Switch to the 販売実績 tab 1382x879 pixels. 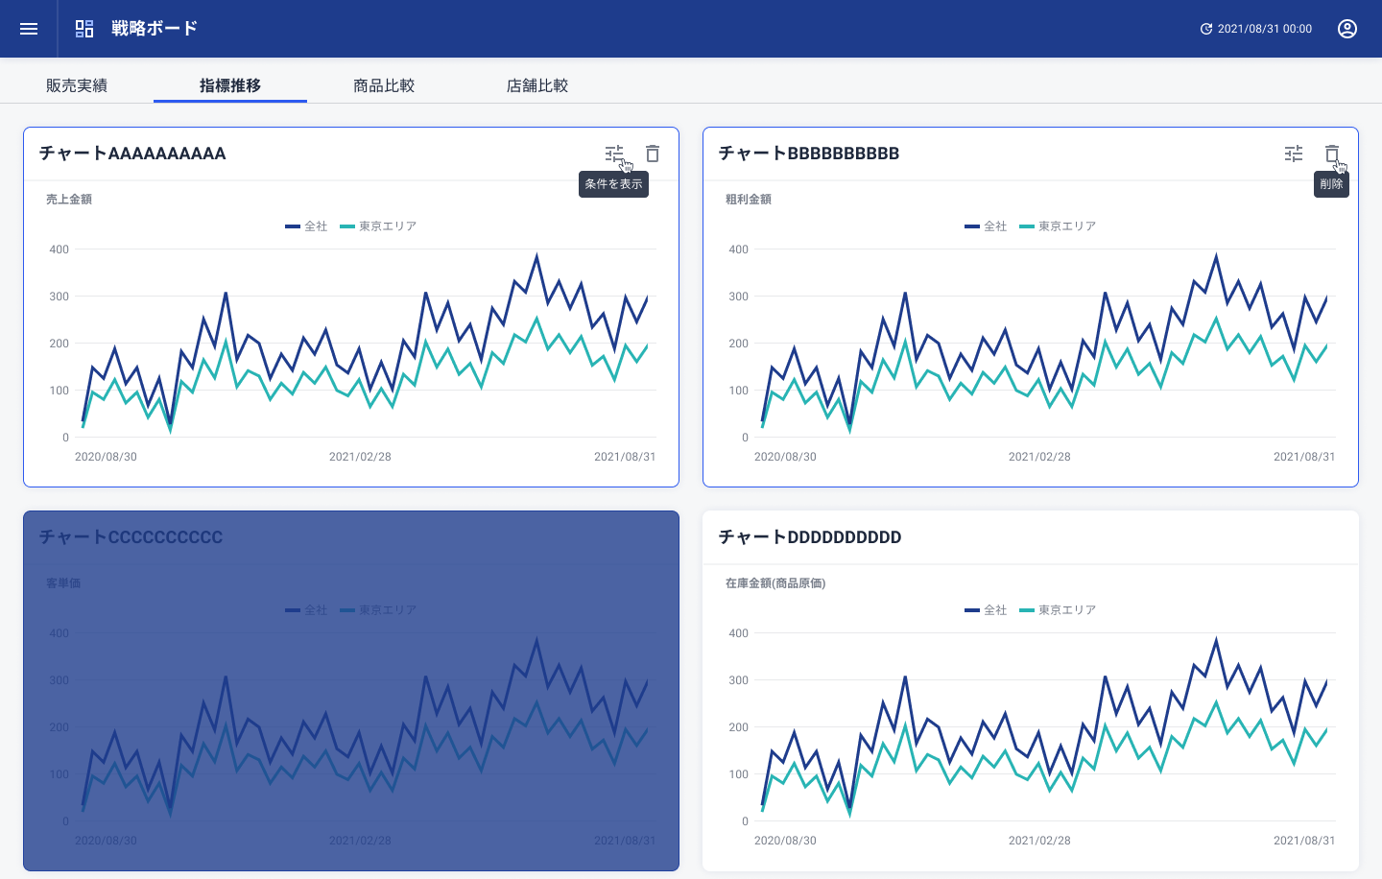tap(77, 85)
